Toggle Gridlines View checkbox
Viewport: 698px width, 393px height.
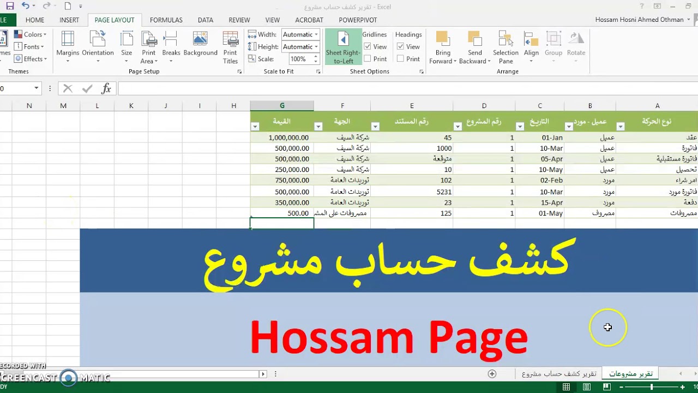point(368,46)
